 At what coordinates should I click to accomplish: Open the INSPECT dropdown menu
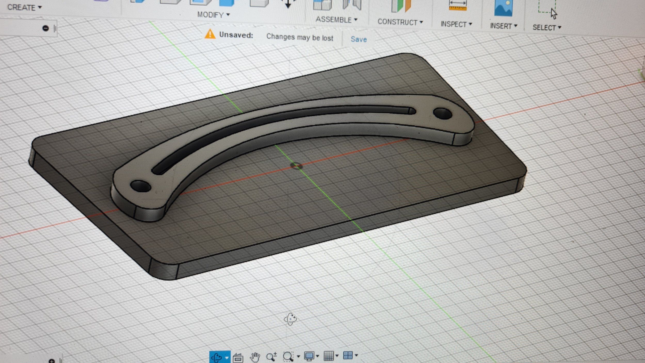coord(456,24)
